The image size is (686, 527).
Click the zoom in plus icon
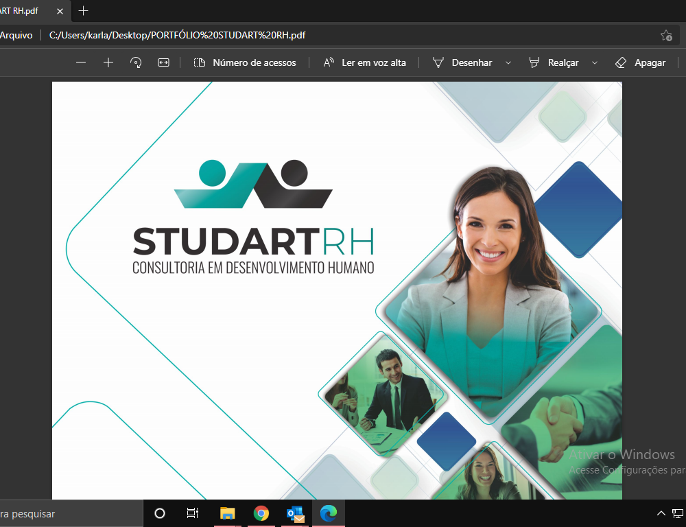point(108,62)
